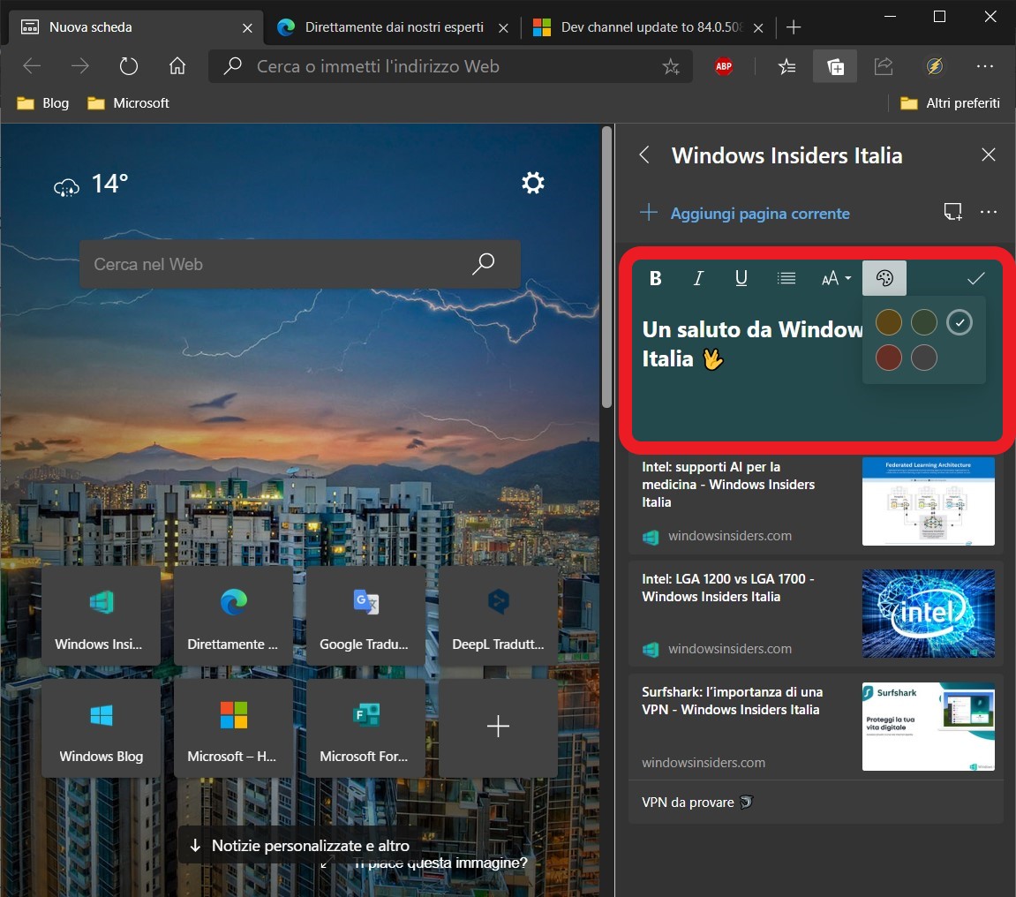Add a new quick link tile
Viewport: 1016px width, 897px height.
click(498, 727)
